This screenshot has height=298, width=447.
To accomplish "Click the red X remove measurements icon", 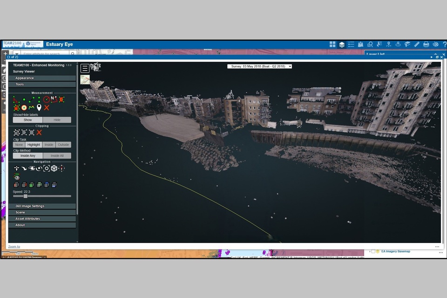I will tap(47, 108).
